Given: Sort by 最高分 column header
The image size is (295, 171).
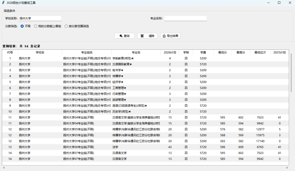Looking at the screenshot, I should [x=241, y=52].
